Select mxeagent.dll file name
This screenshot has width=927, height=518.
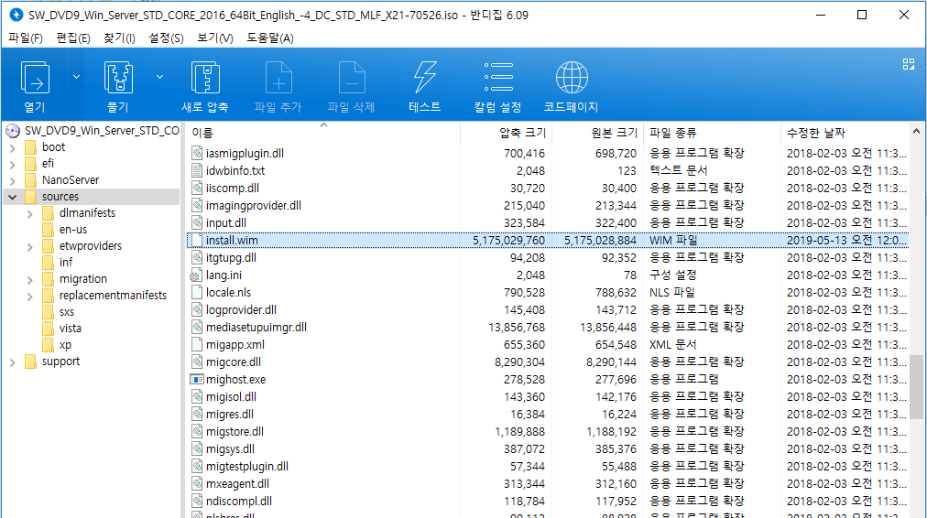[237, 484]
